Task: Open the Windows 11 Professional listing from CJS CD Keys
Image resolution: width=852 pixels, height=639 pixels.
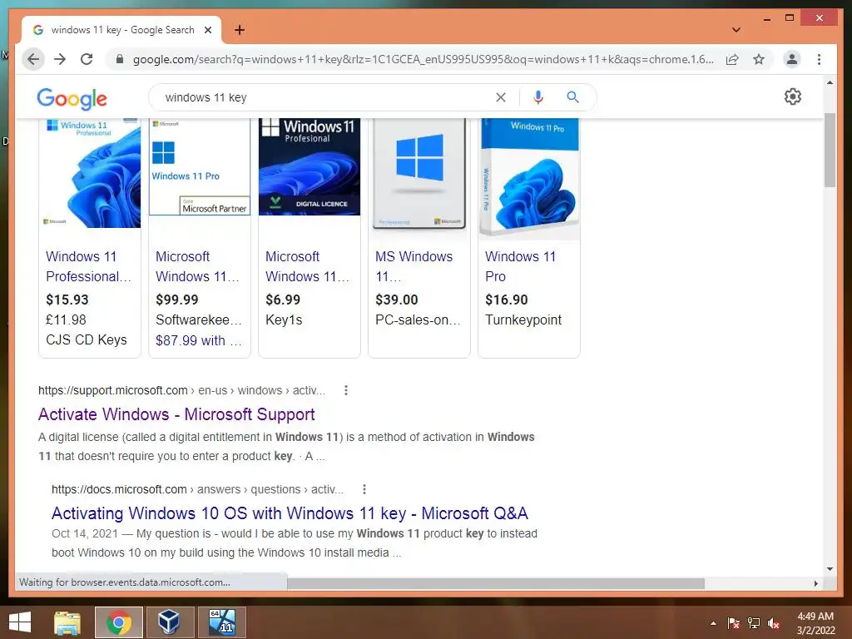Action: click(x=88, y=266)
